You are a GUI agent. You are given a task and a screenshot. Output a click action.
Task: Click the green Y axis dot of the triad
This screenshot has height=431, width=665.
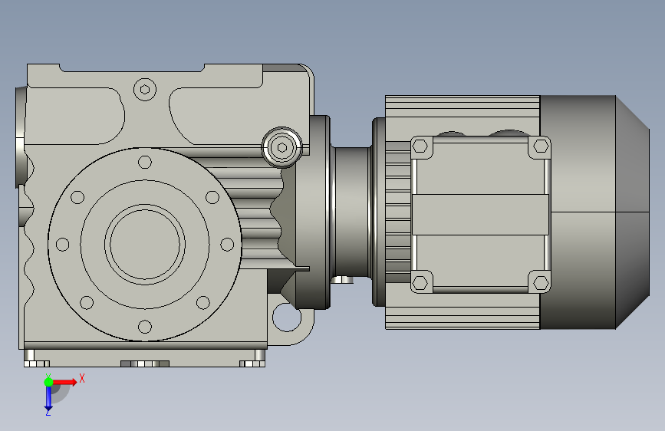(x=48, y=382)
